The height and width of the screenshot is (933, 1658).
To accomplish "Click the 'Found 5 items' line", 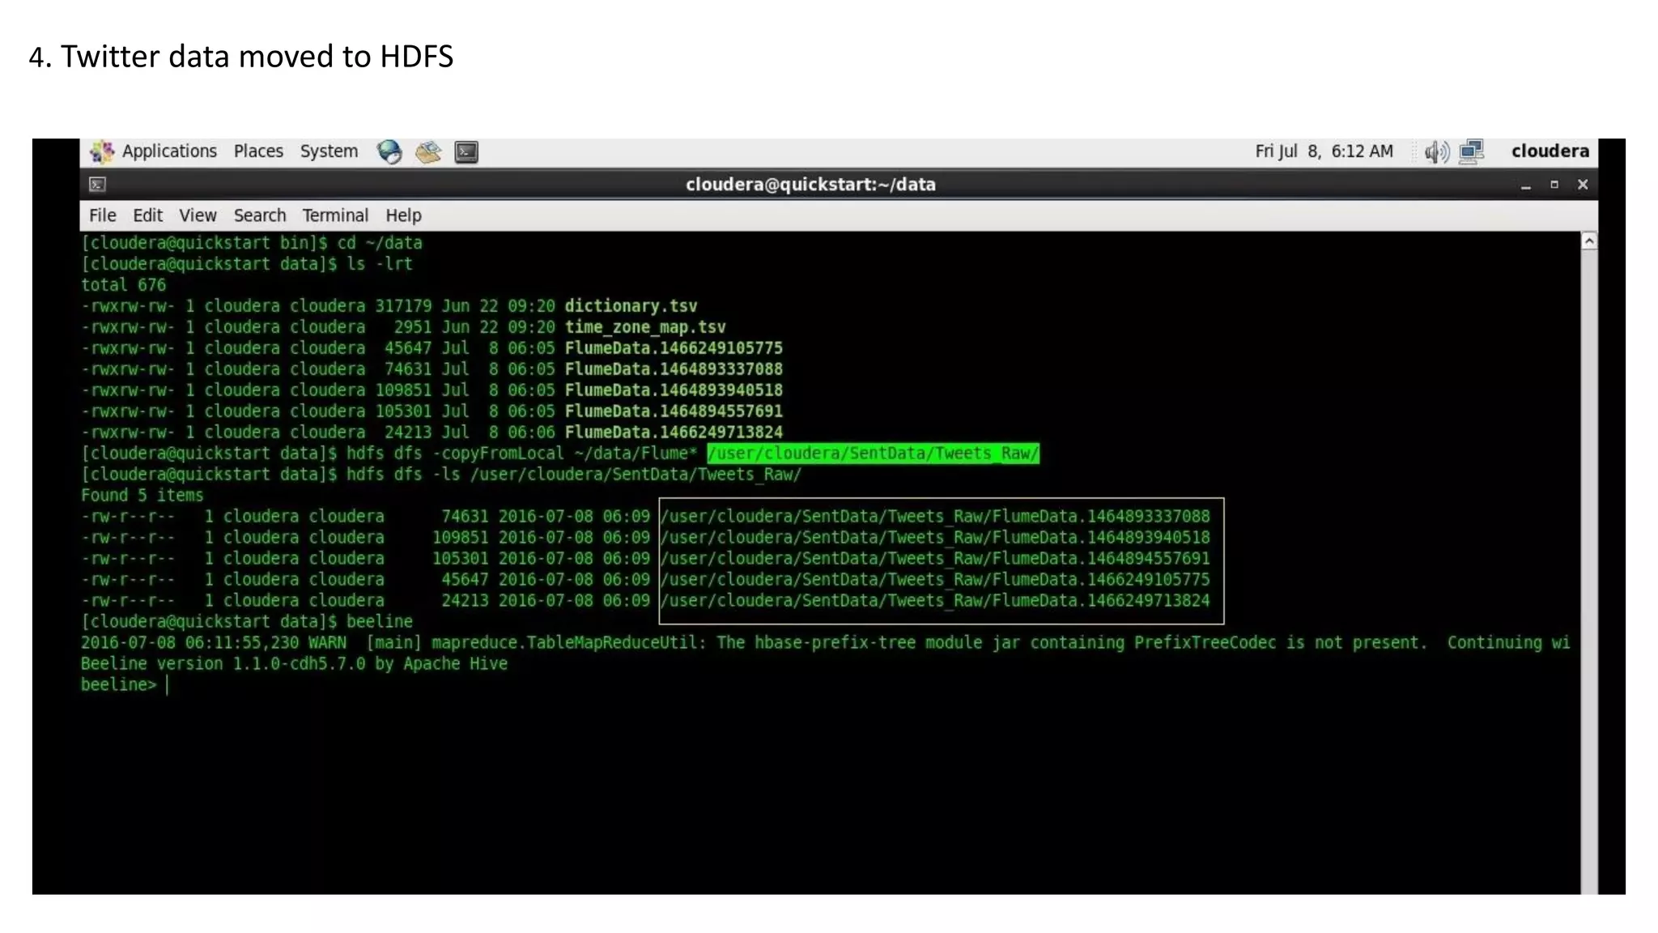I will [x=142, y=496].
